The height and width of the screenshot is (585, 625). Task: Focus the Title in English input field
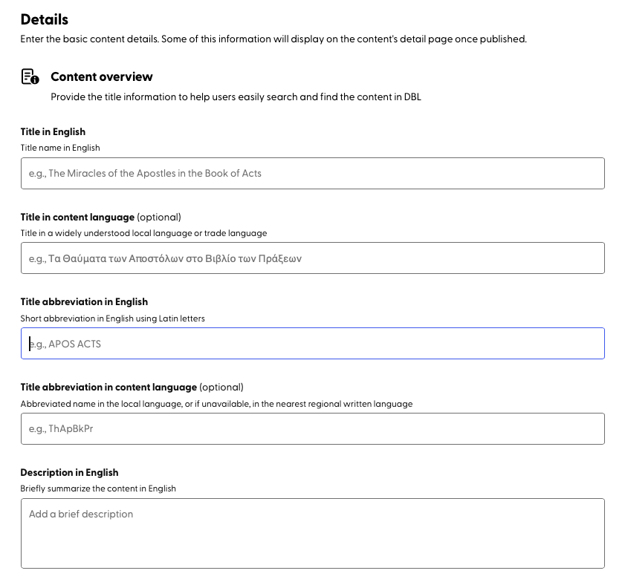pyautogui.click(x=312, y=173)
